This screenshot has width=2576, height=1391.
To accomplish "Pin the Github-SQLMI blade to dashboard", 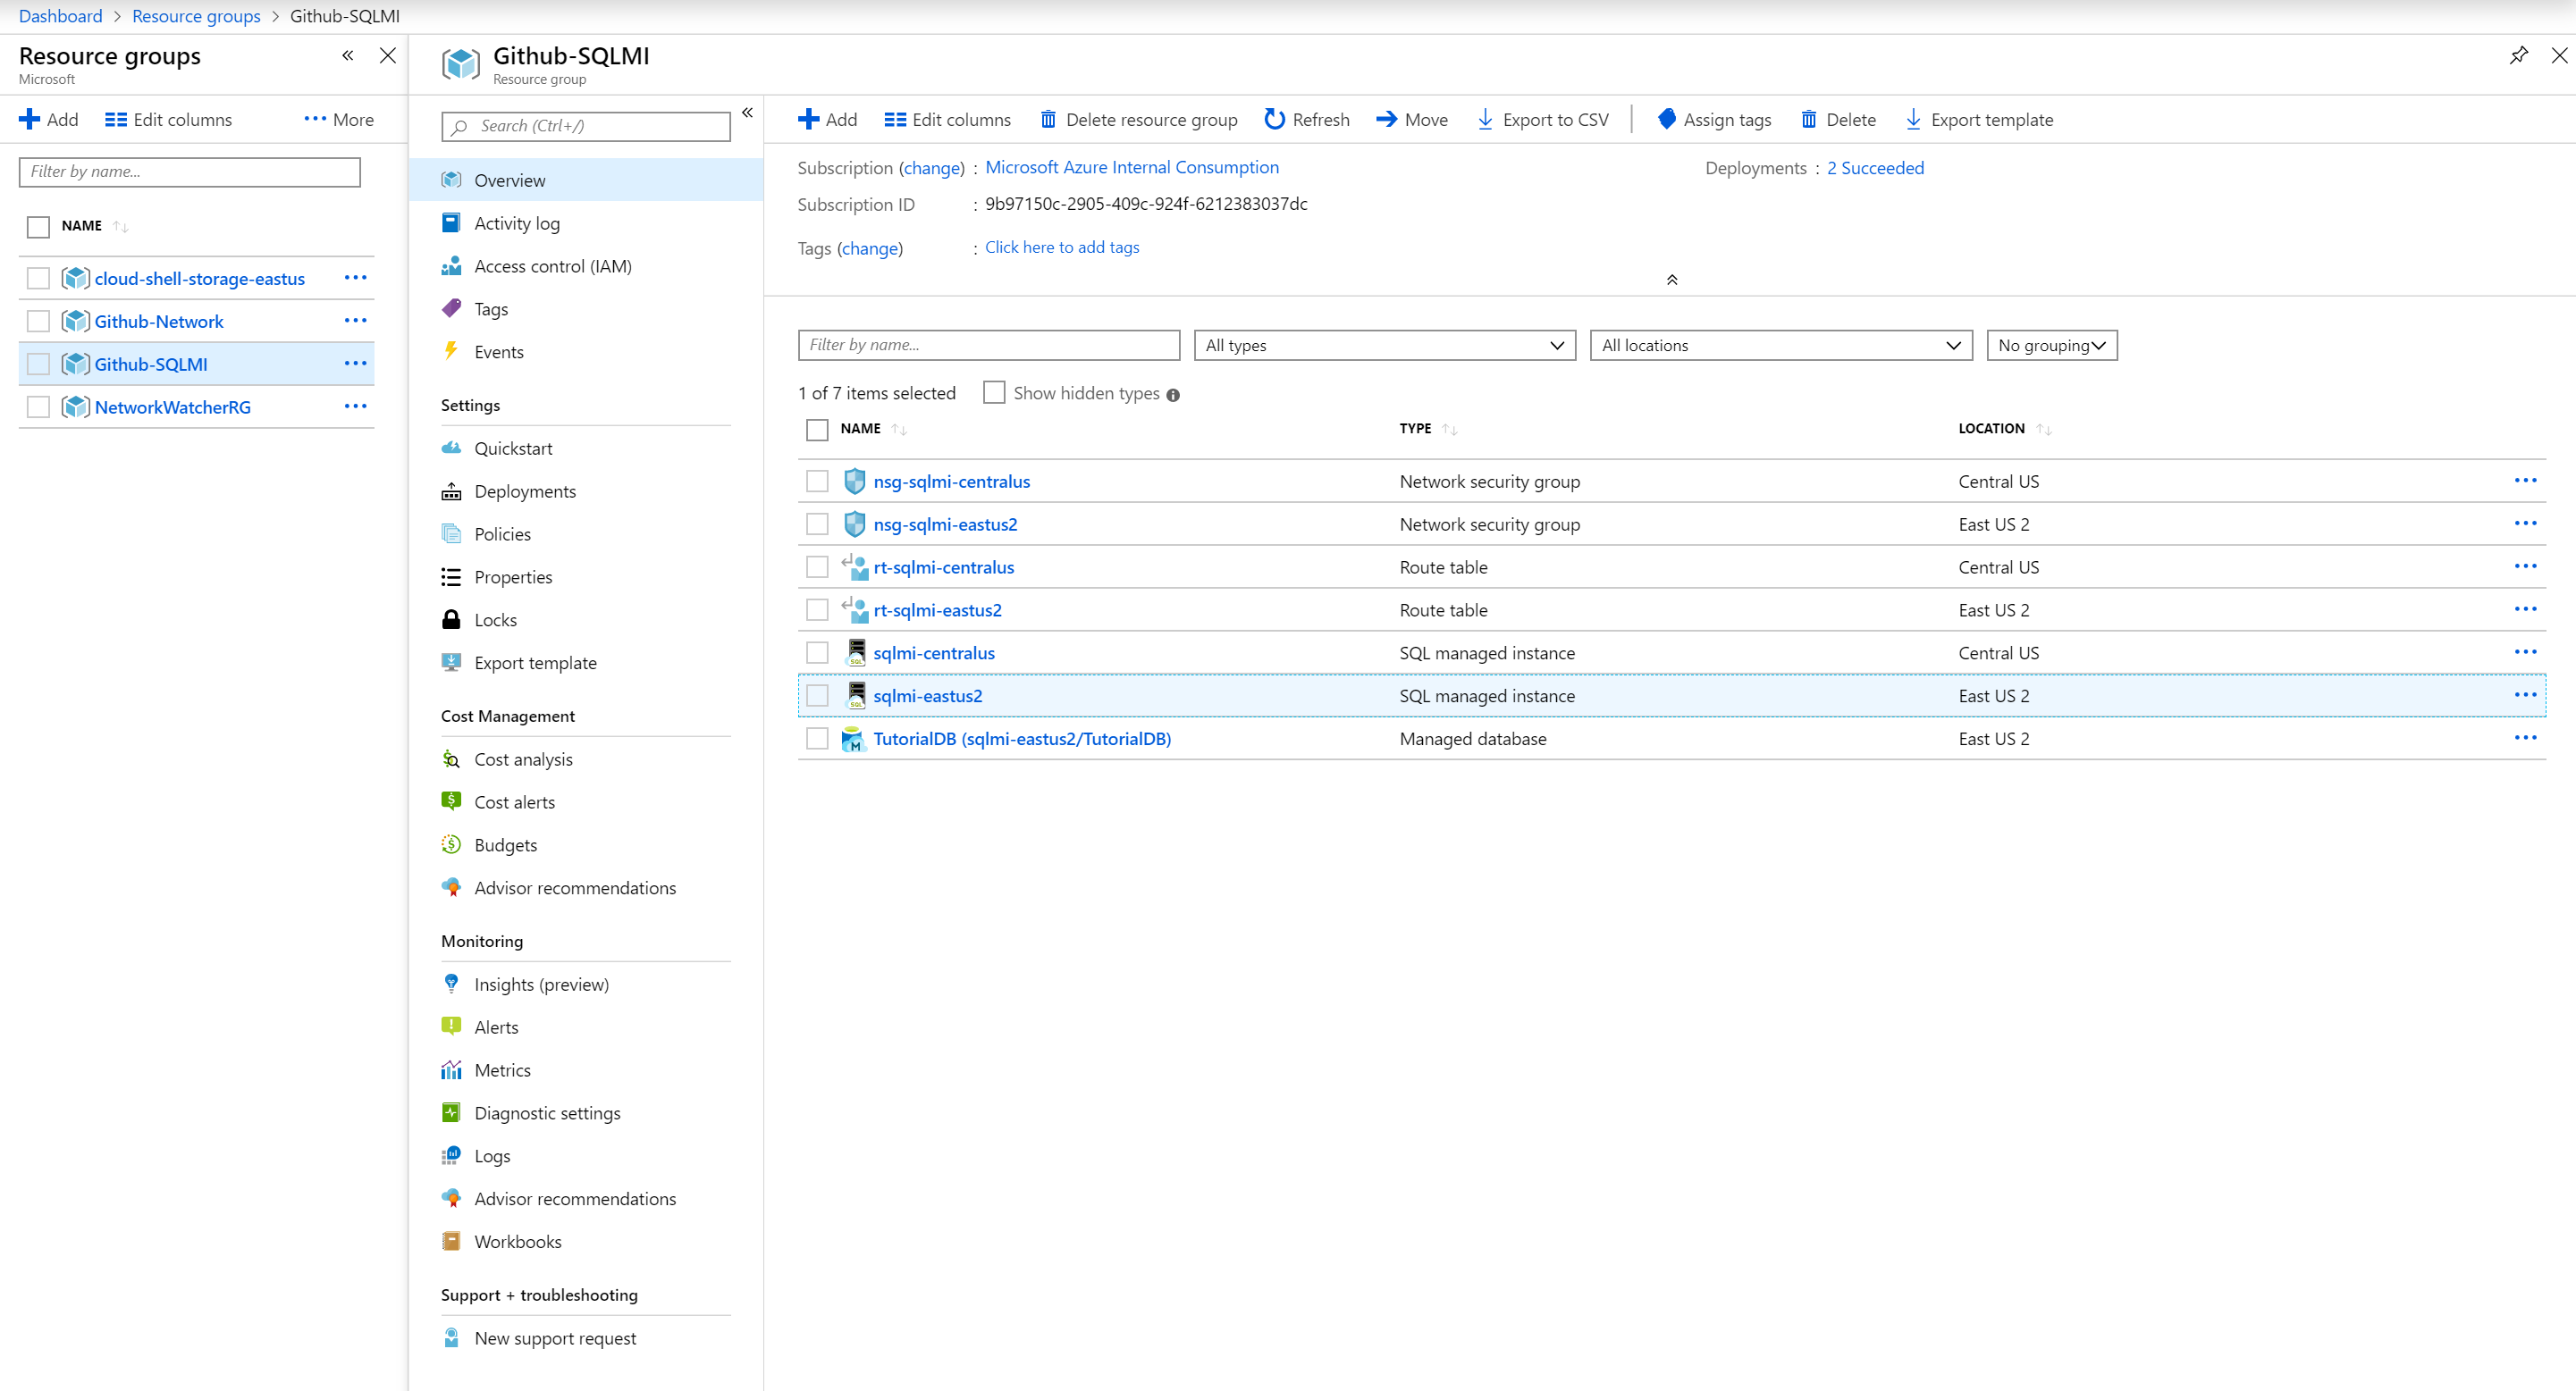I will (x=2518, y=55).
